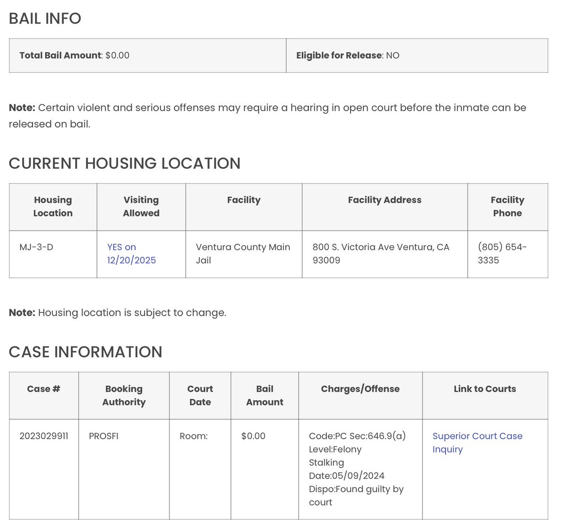This screenshot has width=567, height=526.
Task: Select the Housing Location column header
Action: tap(53, 207)
